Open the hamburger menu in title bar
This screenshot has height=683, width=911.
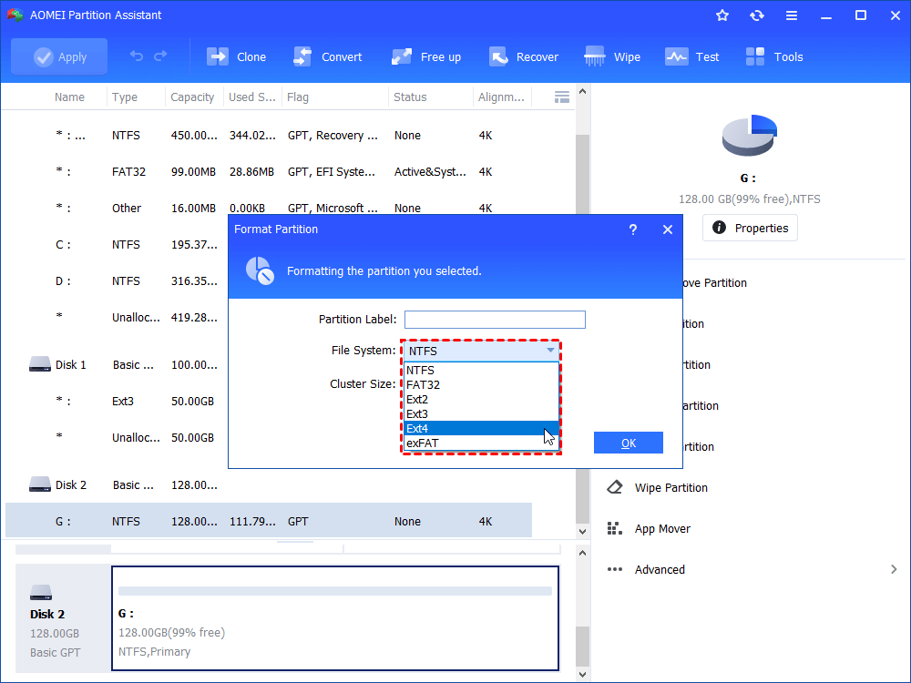(792, 15)
